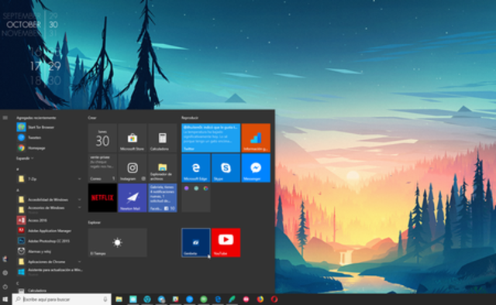Open El Tiempo weather tile
This screenshot has width=496, height=305.
pos(117,242)
